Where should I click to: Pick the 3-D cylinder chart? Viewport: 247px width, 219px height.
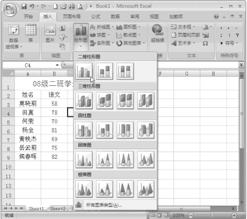pyautogui.click(x=146, y=130)
